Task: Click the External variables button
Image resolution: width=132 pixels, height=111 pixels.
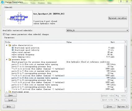Action: tap(117, 18)
